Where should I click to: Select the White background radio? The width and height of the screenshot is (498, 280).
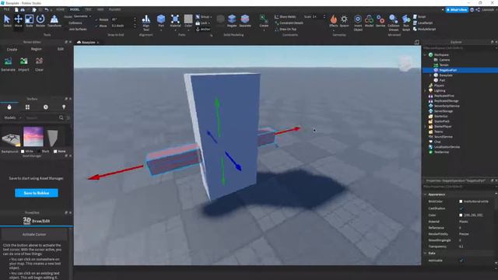click(x=23, y=152)
